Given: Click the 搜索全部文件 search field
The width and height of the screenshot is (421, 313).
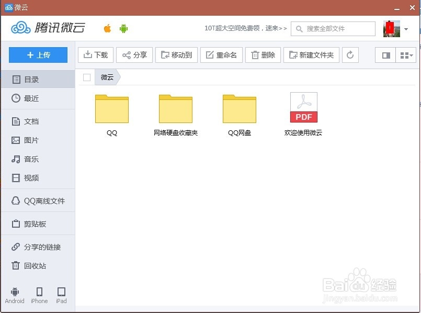Looking at the screenshot, I should click(333, 29).
